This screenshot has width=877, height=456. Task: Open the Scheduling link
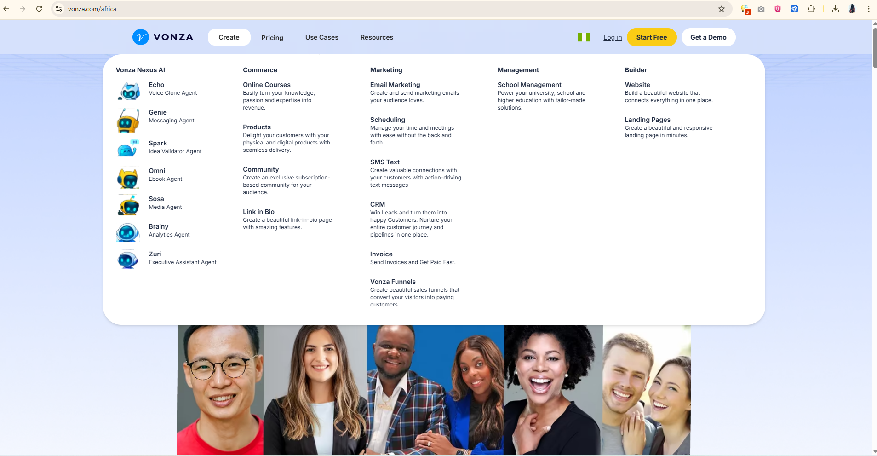point(388,120)
